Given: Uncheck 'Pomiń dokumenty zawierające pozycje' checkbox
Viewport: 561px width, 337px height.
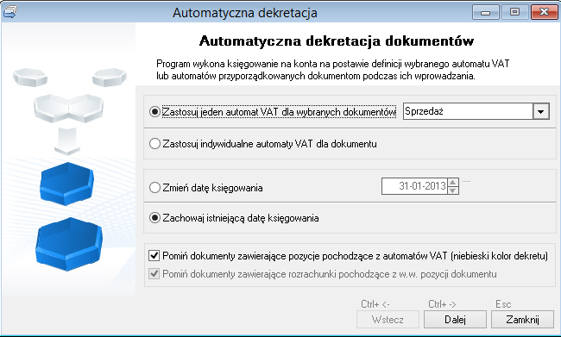Looking at the screenshot, I should point(154,255).
